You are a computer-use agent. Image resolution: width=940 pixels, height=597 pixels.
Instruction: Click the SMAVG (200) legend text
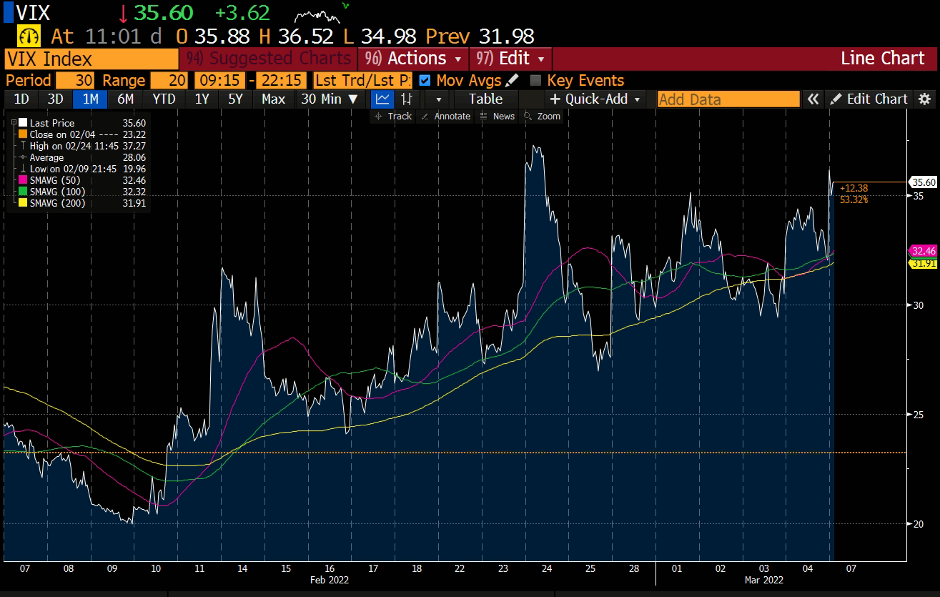(58, 203)
